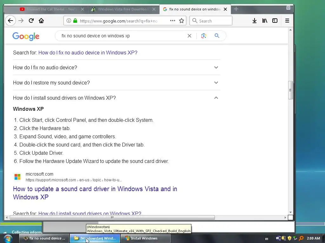Click the network computers tray icon
325x243 pixels.
(278, 238)
